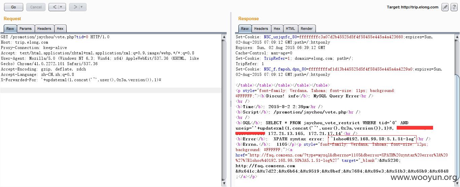The height and width of the screenshot is (187, 460).
Task: Click the bold 'http://faq.comsenz.com' text
Action: (x=265, y=166)
